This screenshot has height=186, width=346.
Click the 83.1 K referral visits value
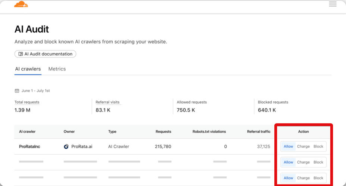tap(103, 110)
